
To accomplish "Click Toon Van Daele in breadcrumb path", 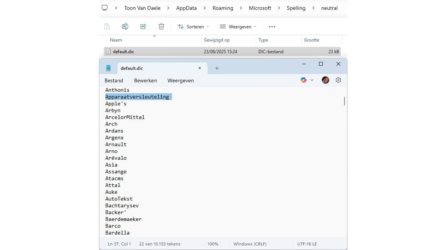I will tap(142, 8).
